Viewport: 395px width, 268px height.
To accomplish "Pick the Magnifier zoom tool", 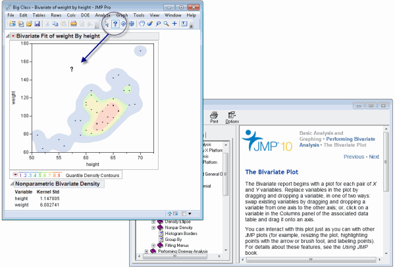I will coord(167,24).
